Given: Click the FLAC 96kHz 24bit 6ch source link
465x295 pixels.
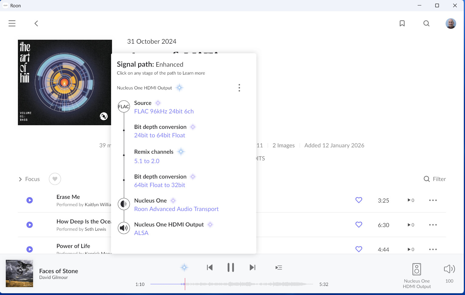Looking at the screenshot, I should [164, 111].
